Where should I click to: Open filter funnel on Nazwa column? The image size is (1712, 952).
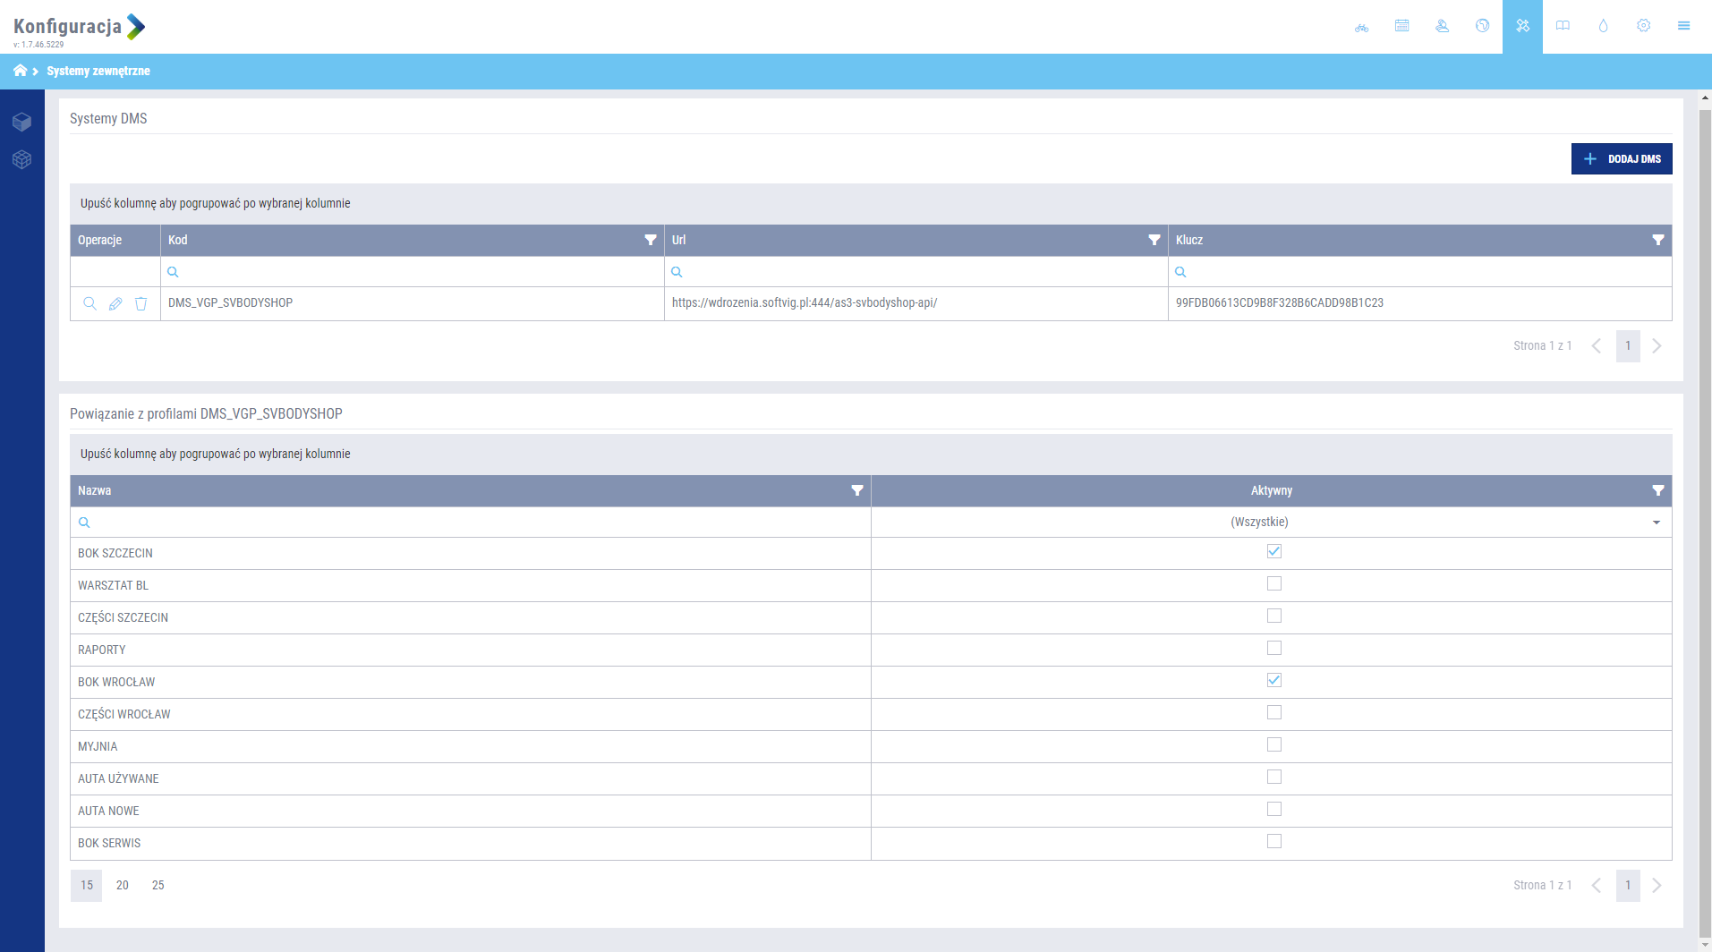(856, 490)
